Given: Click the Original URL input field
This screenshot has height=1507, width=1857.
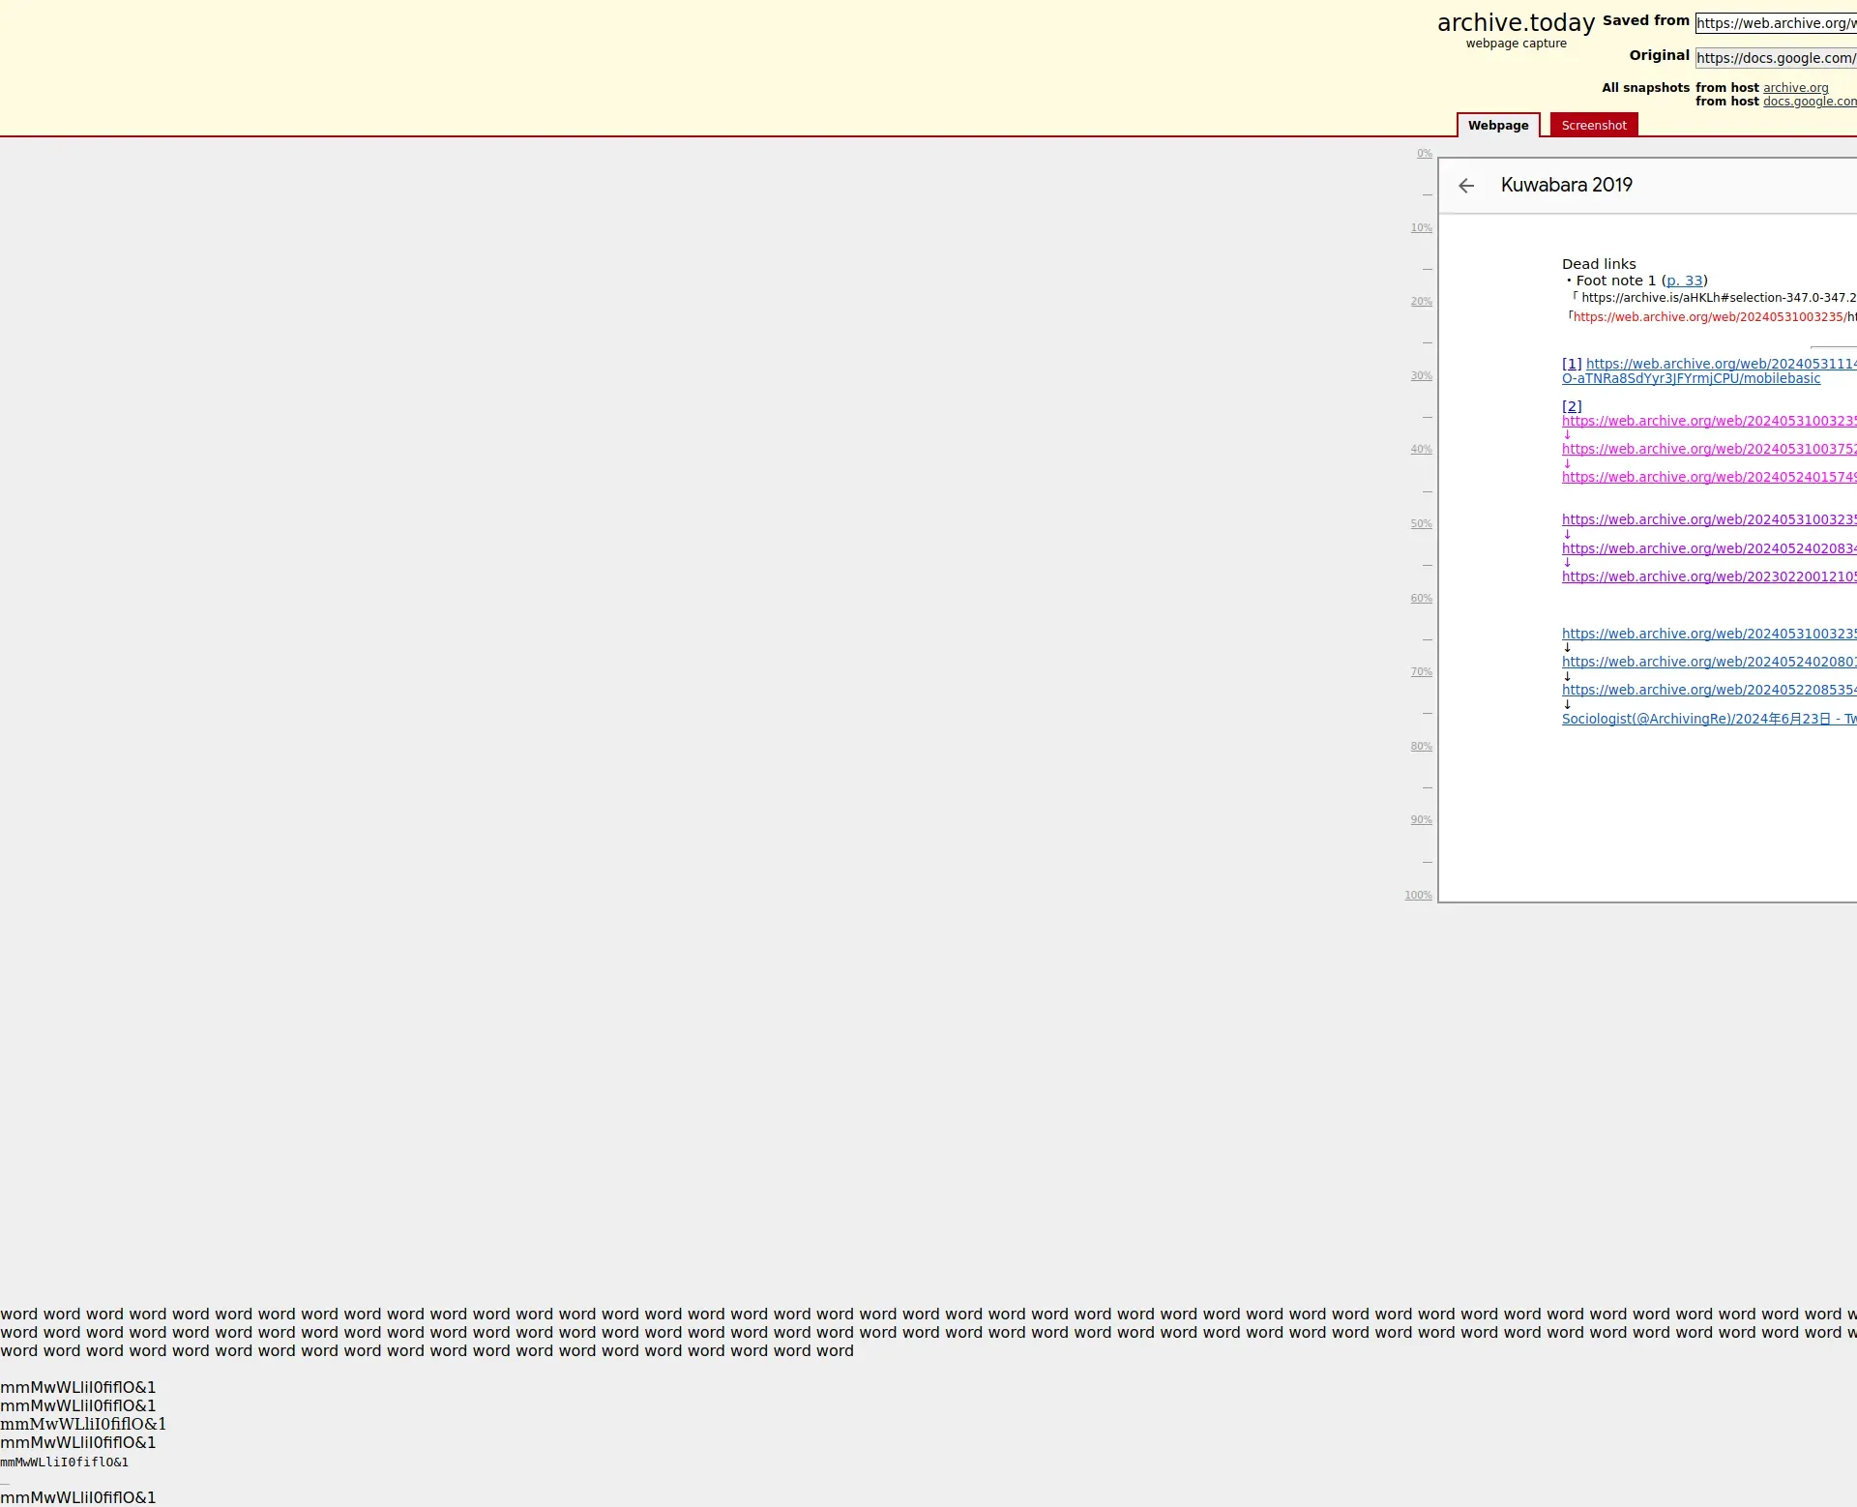Looking at the screenshot, I should [1775, 58].
